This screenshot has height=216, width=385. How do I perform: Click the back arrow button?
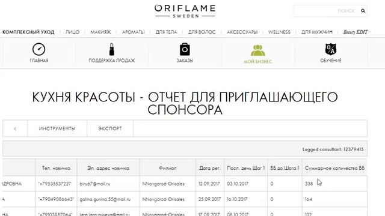click(15, 128)
